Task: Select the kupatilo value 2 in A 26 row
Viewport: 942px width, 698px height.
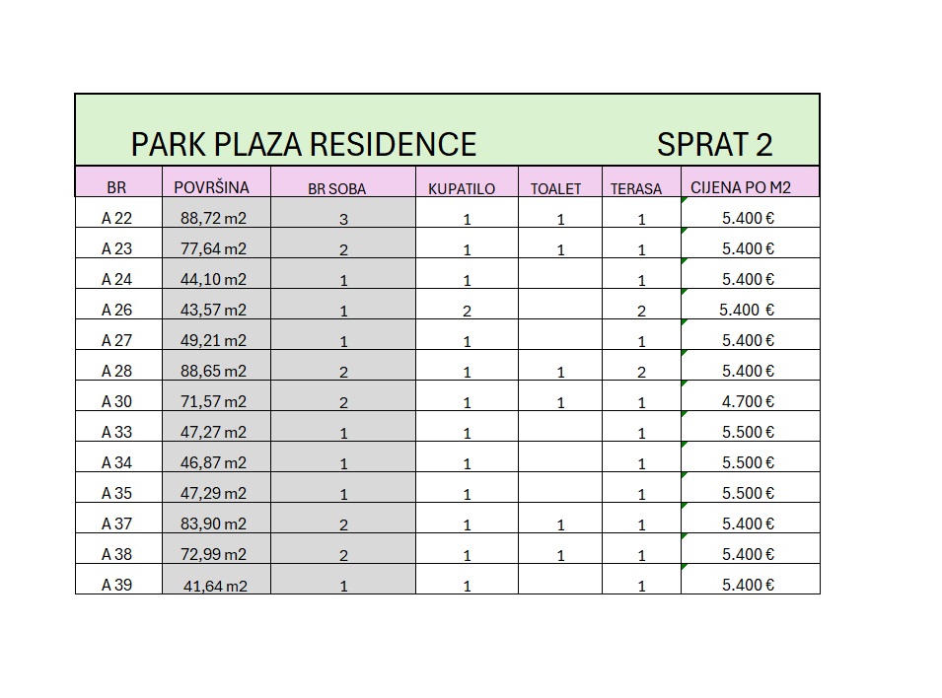Action: click(467, 312)
